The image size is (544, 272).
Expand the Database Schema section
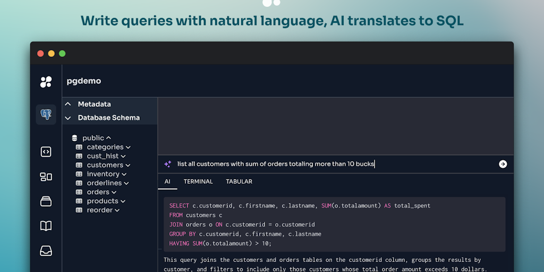point(68,118)
